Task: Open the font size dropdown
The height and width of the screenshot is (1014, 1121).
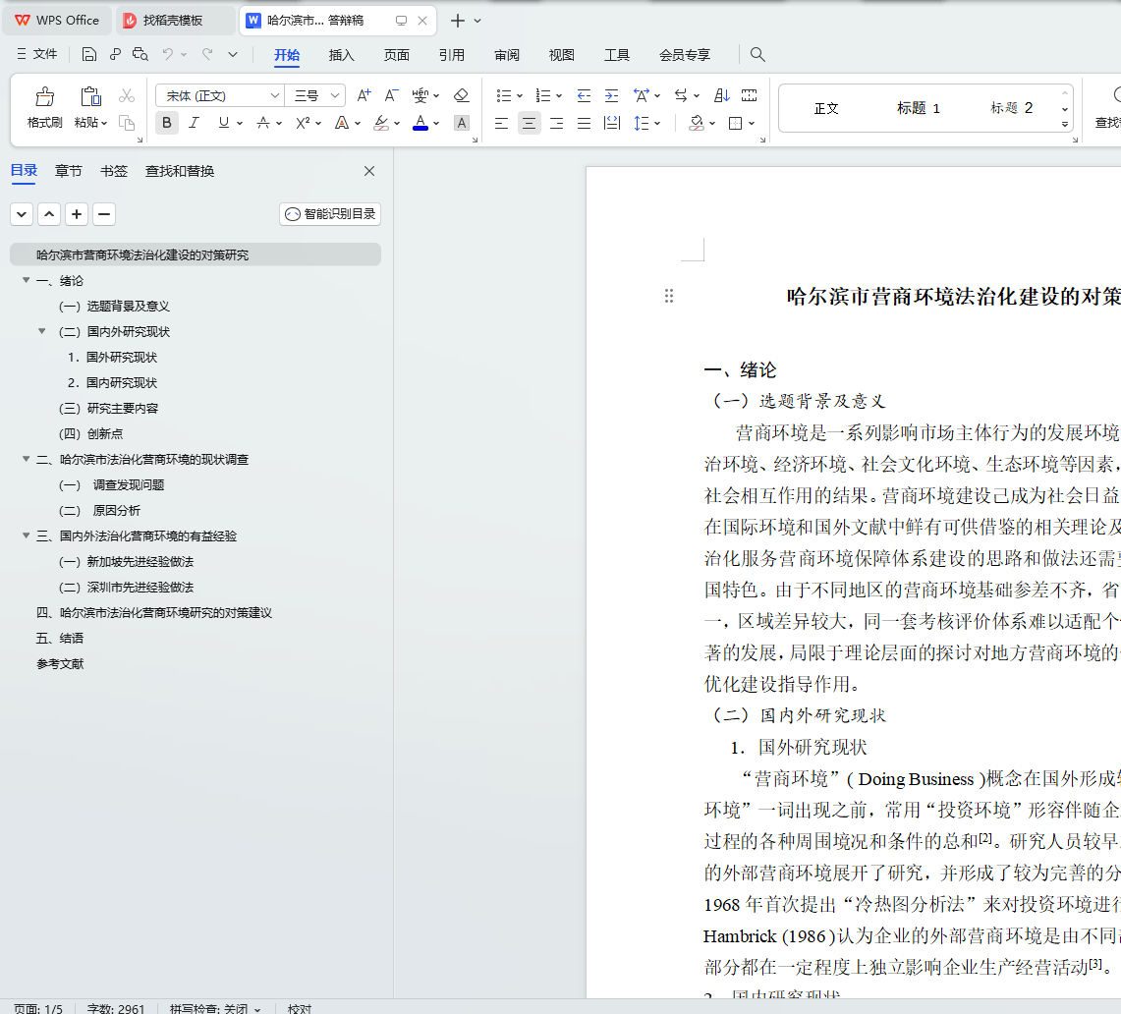Action: click(335, 95)
